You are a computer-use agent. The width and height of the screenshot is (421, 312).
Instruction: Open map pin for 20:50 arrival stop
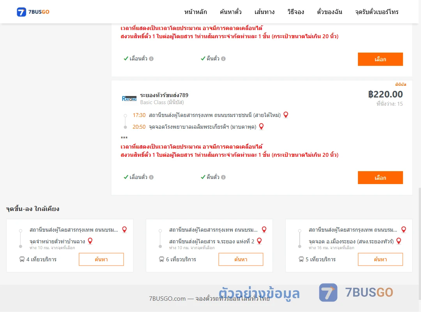[x=261, y=126]
